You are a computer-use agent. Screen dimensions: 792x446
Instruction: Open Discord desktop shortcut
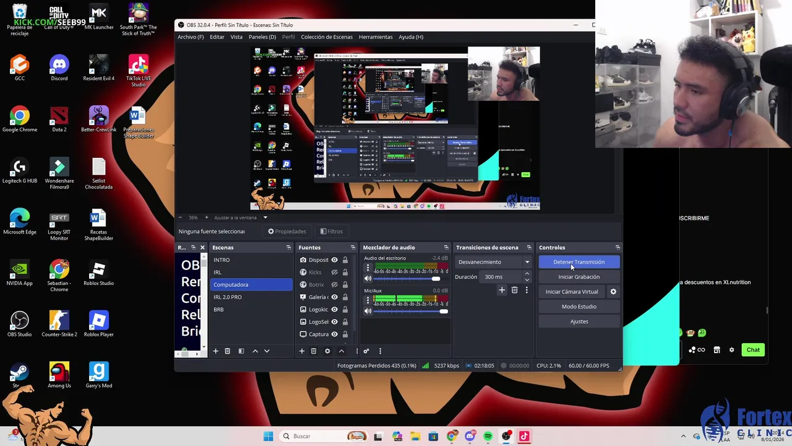(59, 68)
